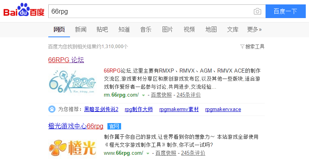Switch to the 贴吧 tab
Screen dimensions: 309x168
tap(102, 30)
